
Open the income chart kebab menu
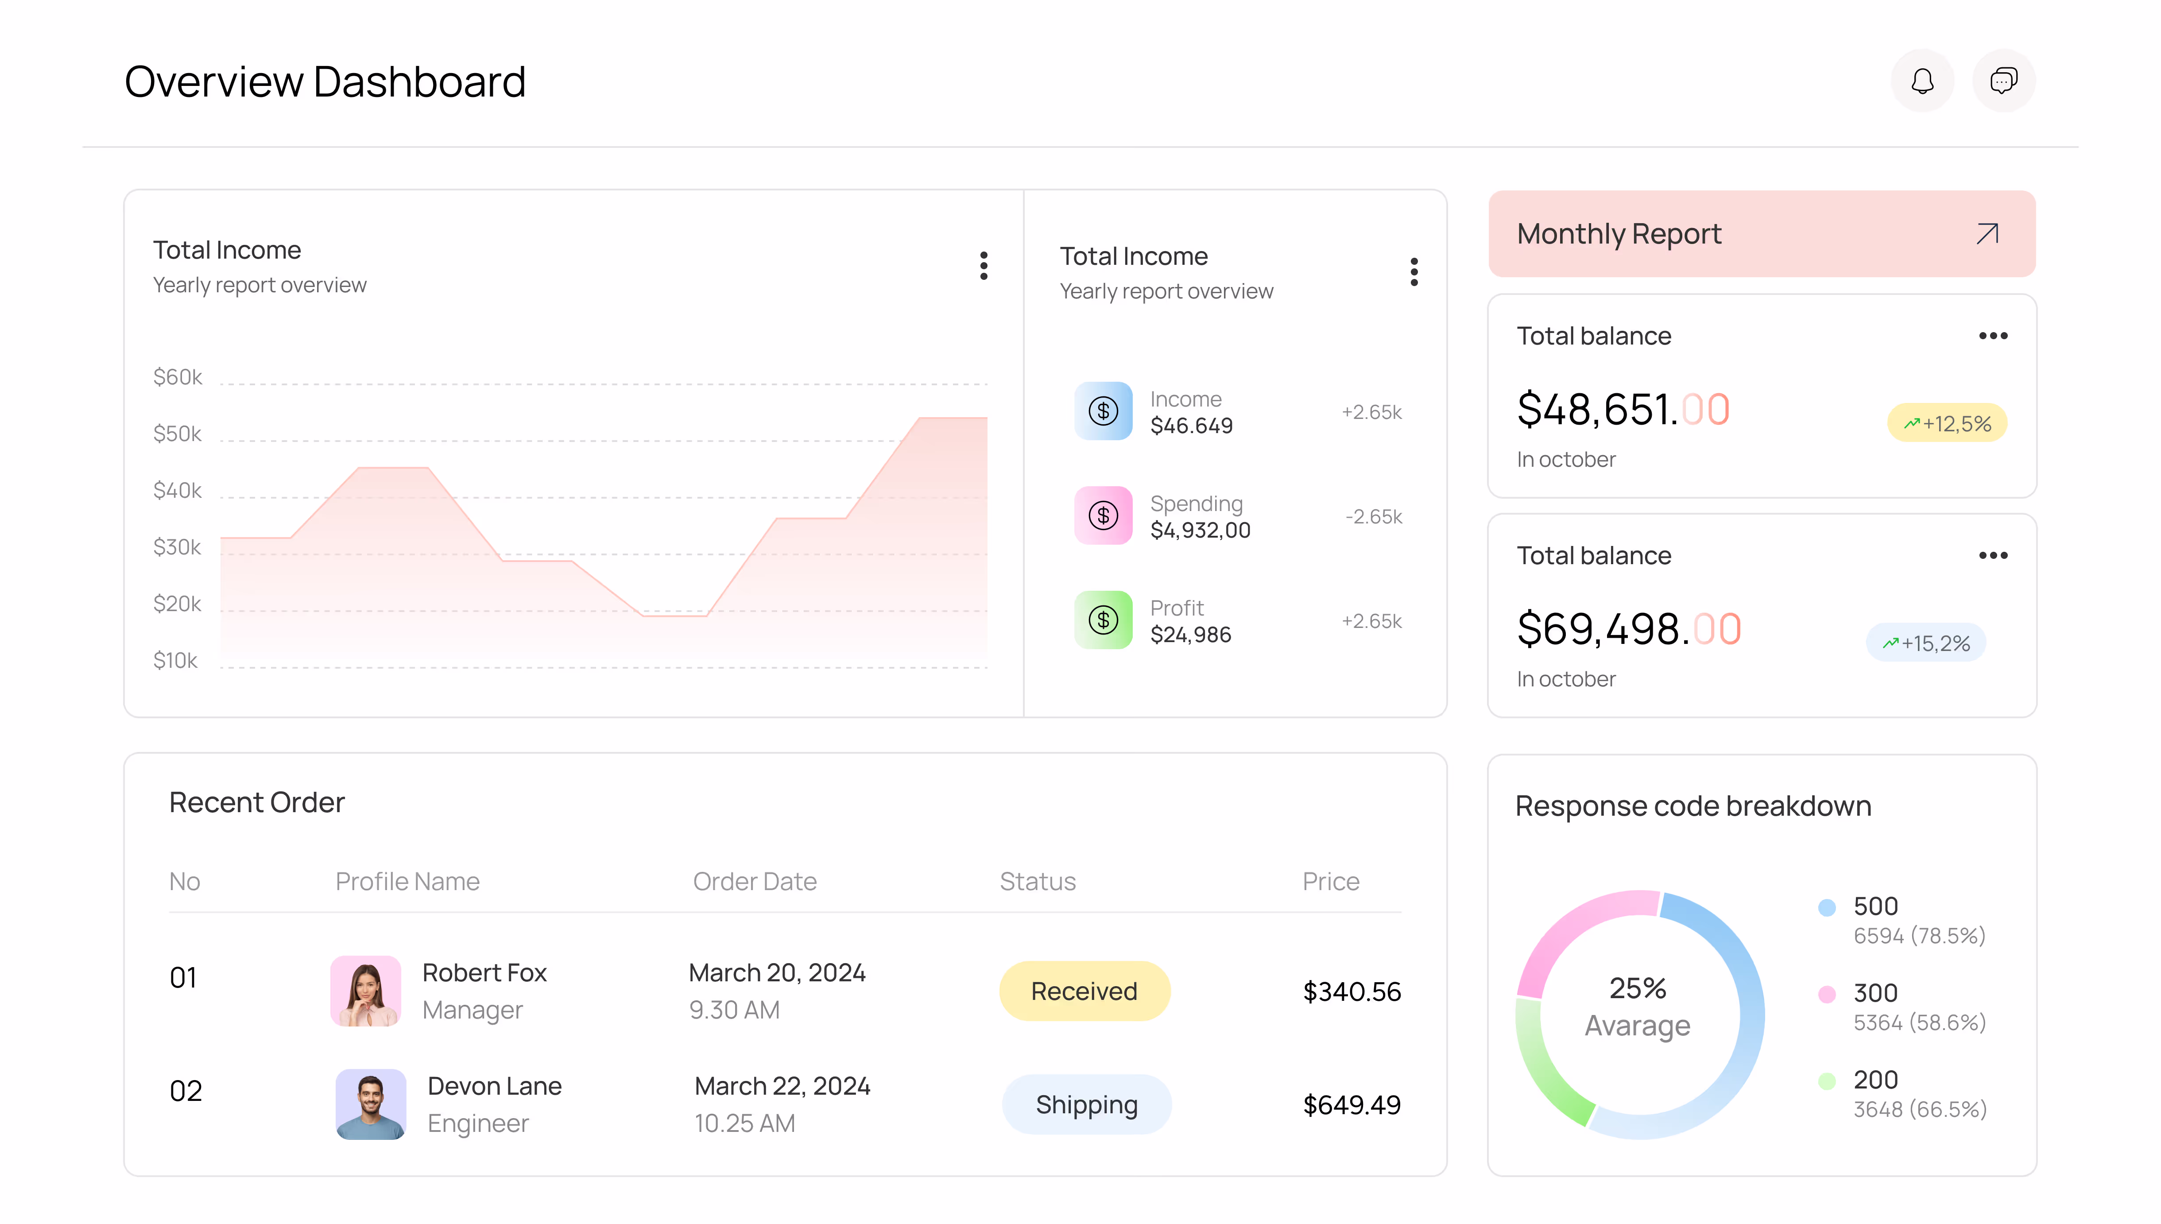point(984,266)
